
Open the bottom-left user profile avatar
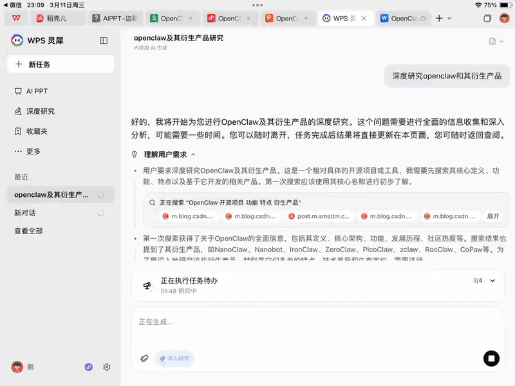(17, 367)
